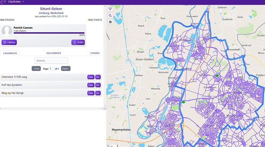This screenshot has width=265, height=147.
Task: Click the street Search field
Action: (51, 60)
